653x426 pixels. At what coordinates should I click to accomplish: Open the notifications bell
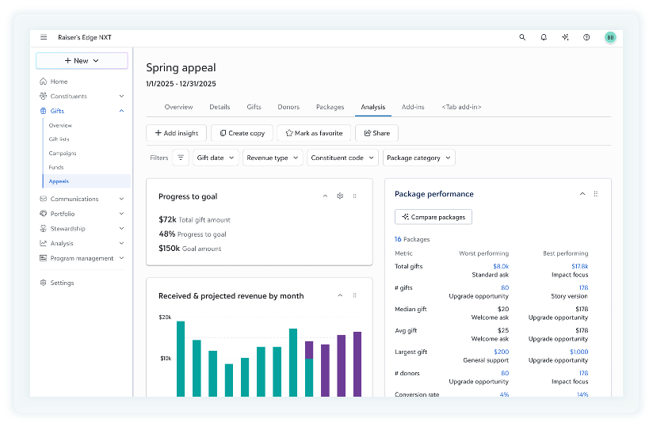tap(544, 37)
